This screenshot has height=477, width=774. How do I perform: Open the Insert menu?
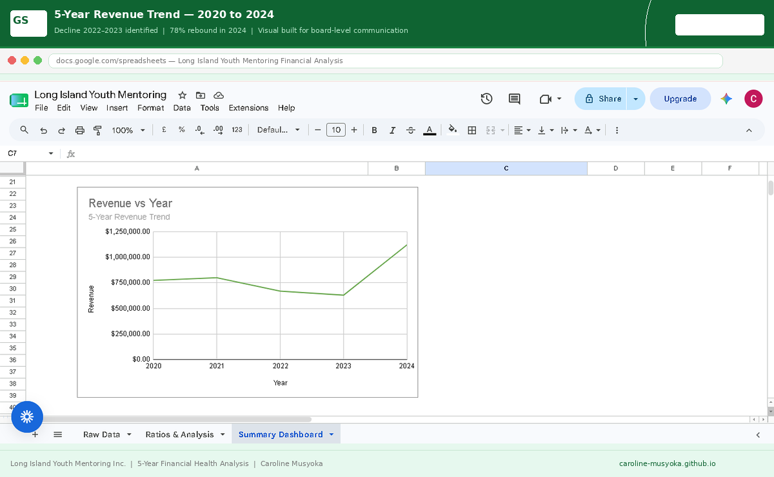pyautogui.click(x=117, y=108)
